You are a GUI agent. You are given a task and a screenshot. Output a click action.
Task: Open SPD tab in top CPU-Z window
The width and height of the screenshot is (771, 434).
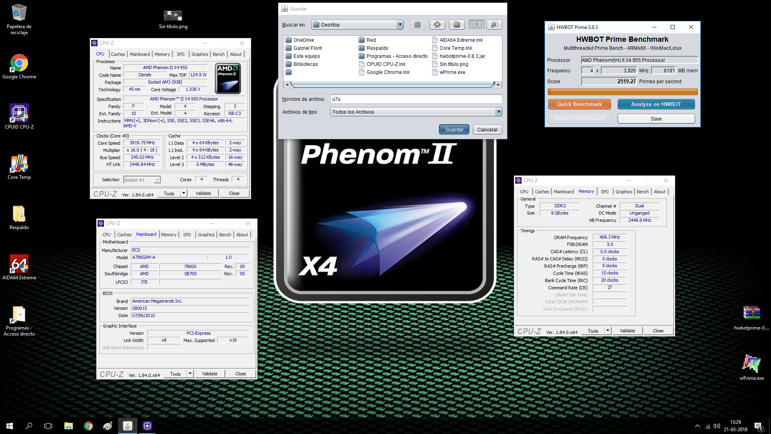[x=181, y=54]
